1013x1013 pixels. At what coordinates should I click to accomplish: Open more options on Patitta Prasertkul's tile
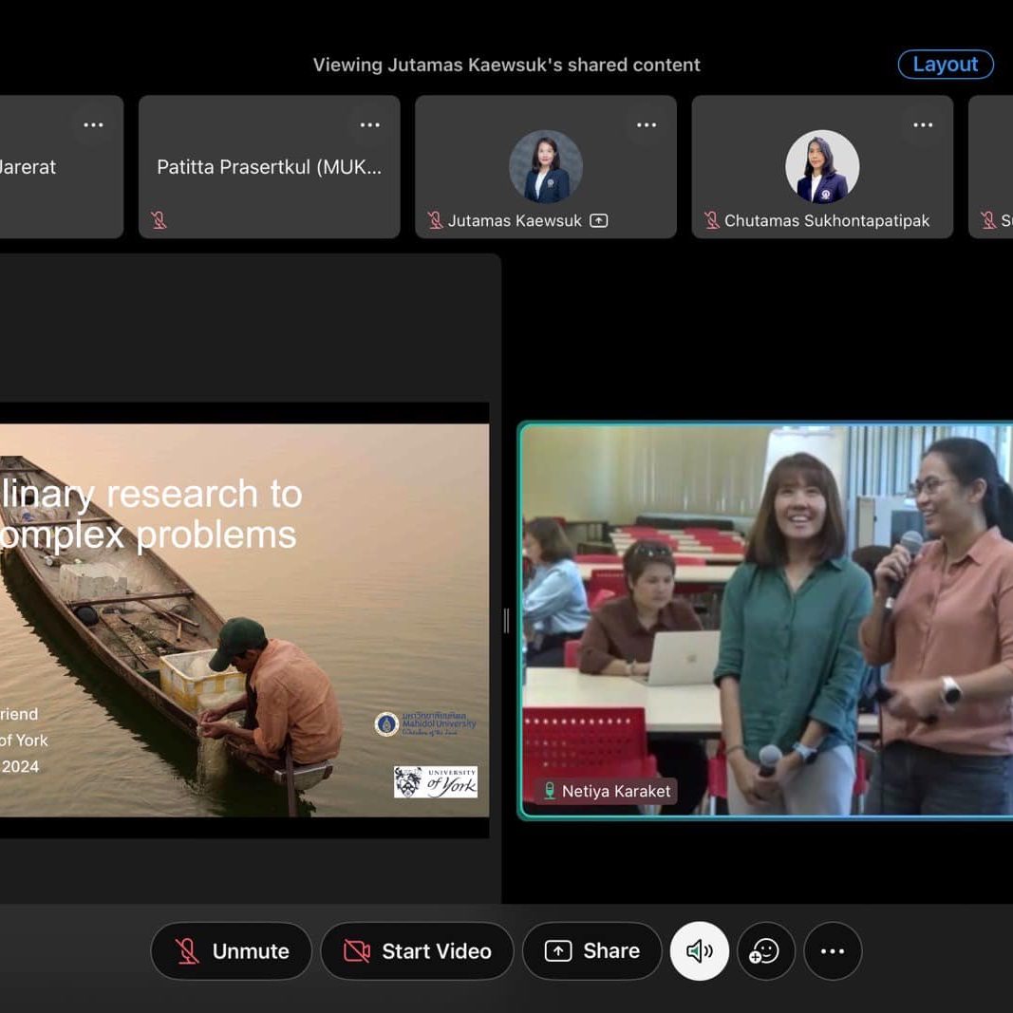[369, 125]
